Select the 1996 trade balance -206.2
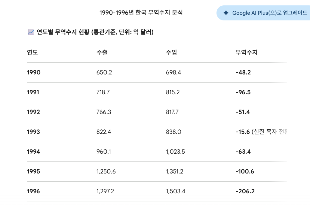This screenshot has height=208, width=310. click(245, 191)
